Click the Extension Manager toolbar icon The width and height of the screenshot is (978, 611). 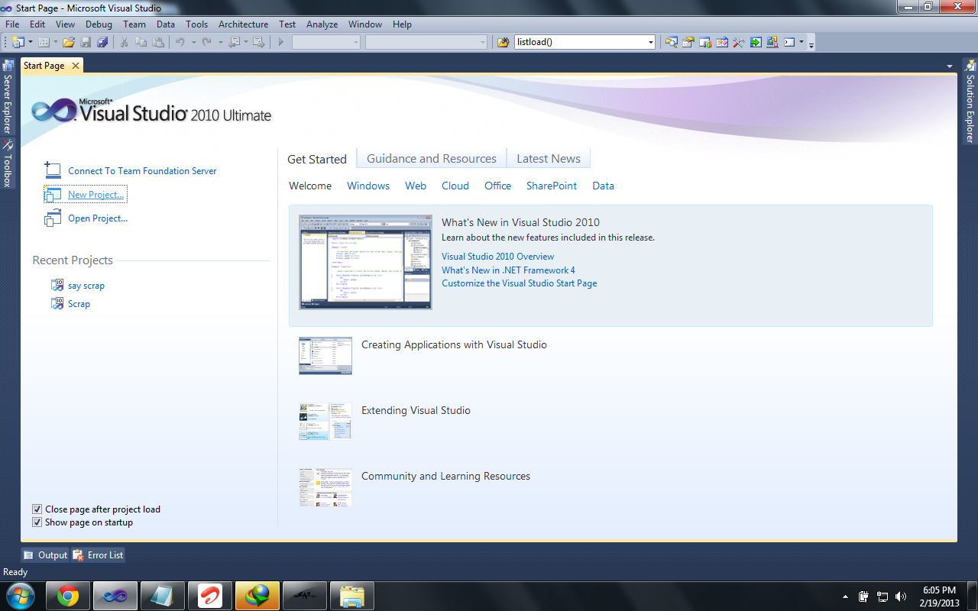(772, 42)
